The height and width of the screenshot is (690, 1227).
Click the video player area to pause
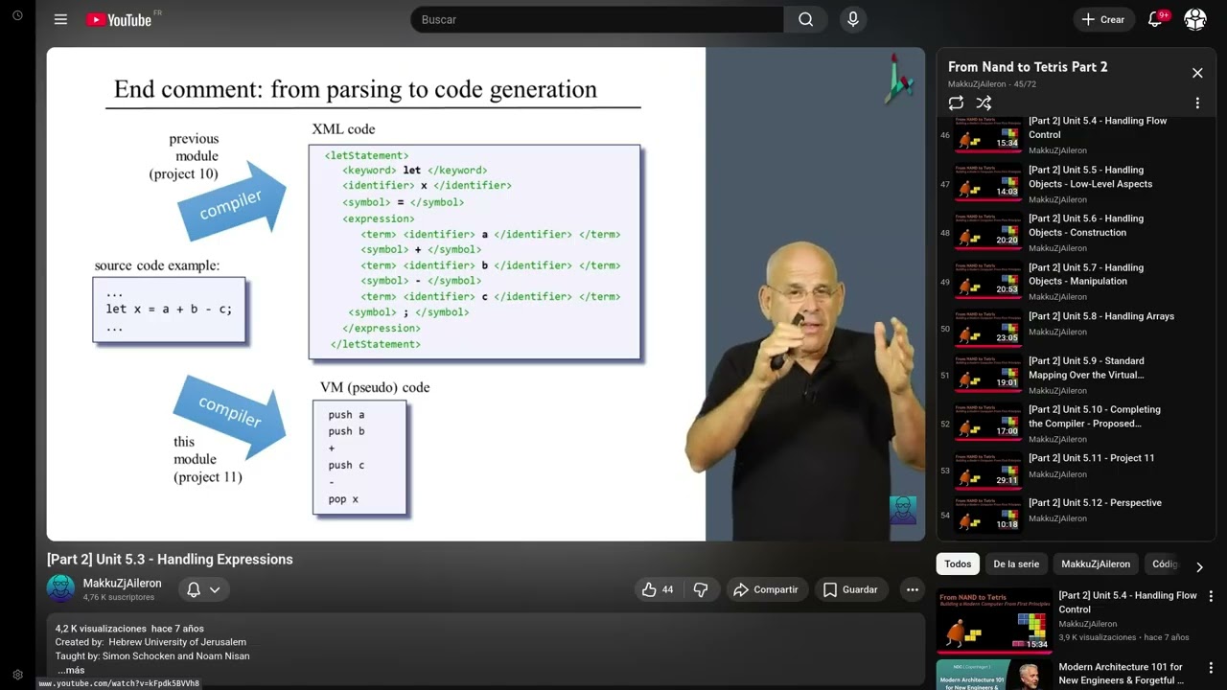(486, 294)
